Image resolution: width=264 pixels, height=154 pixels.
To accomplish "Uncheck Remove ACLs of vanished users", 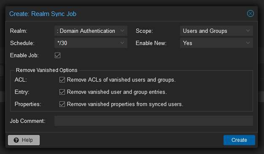I will click(62, 80).
